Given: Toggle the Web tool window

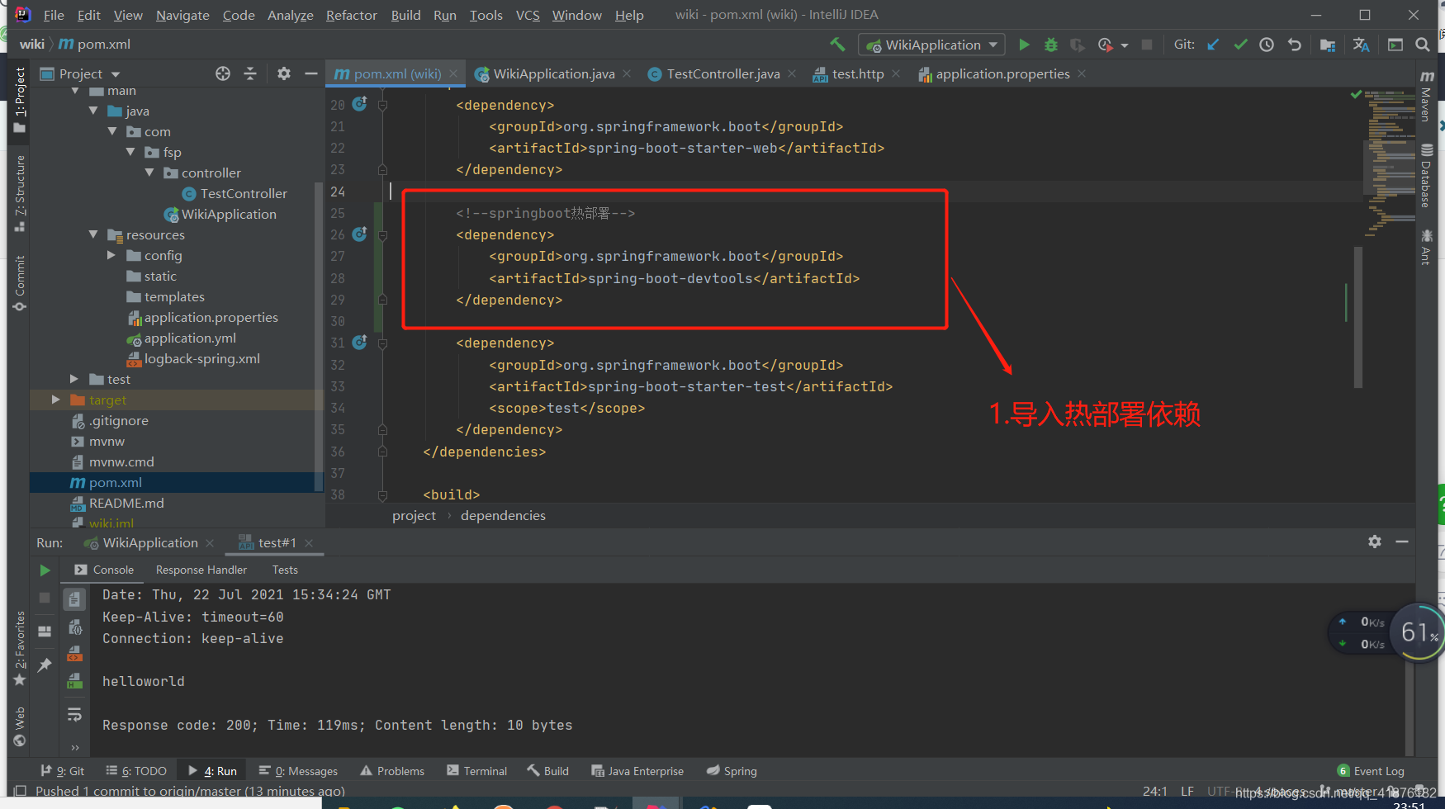Looking at the screenshot, I should (20, 726).
